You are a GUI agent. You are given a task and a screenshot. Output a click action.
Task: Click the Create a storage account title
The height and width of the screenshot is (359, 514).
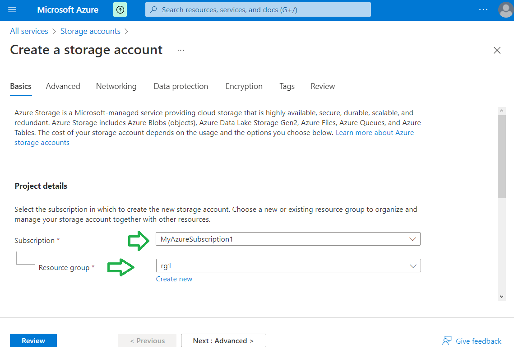(86, 50)
